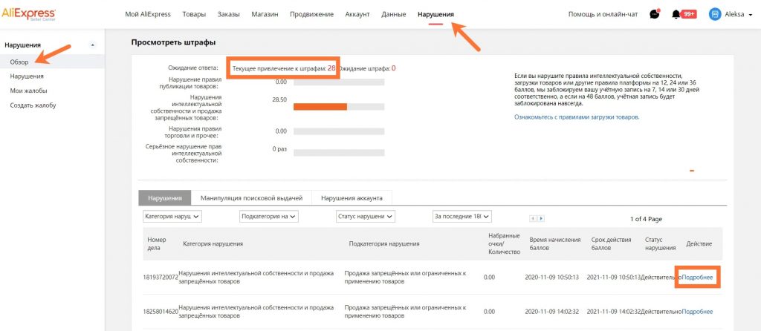Switch to the Нарушения tab

coord(165,197)
